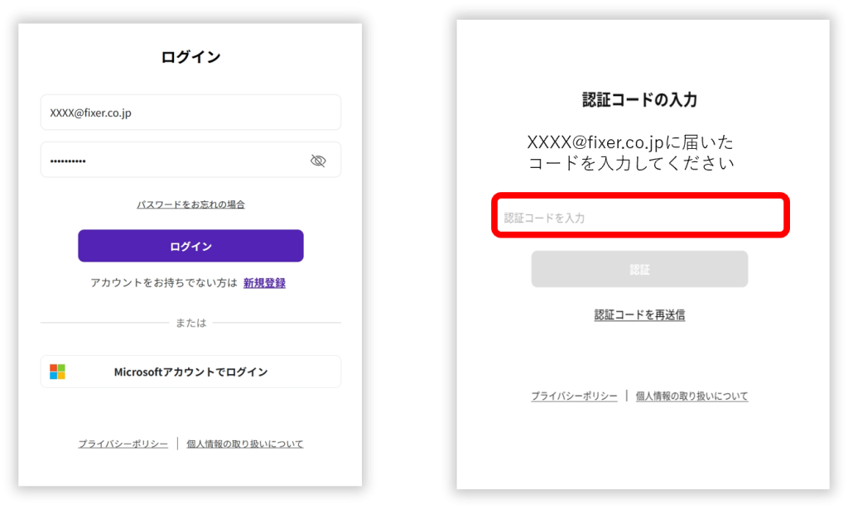Click the Microsoft logo icon
848x509 pixels.
point(57,372)
